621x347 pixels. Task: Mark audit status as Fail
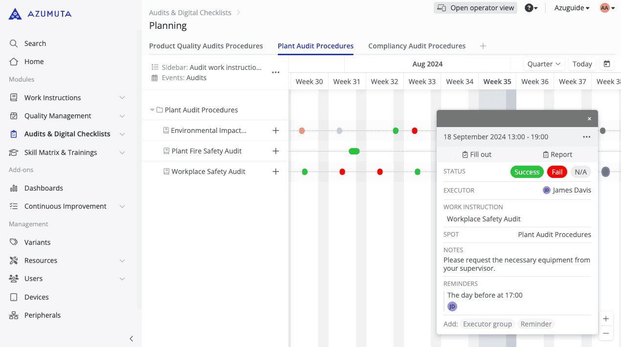[557, 172]
